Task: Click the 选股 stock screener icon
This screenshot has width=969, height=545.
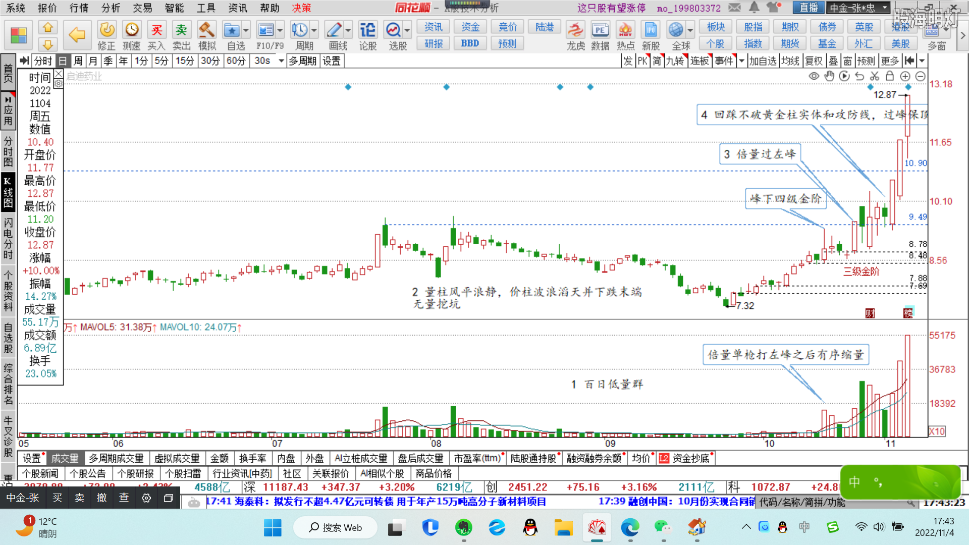Action: coord(393,30)
